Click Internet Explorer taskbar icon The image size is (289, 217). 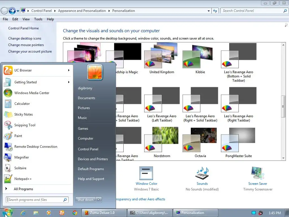coord(23,213)
